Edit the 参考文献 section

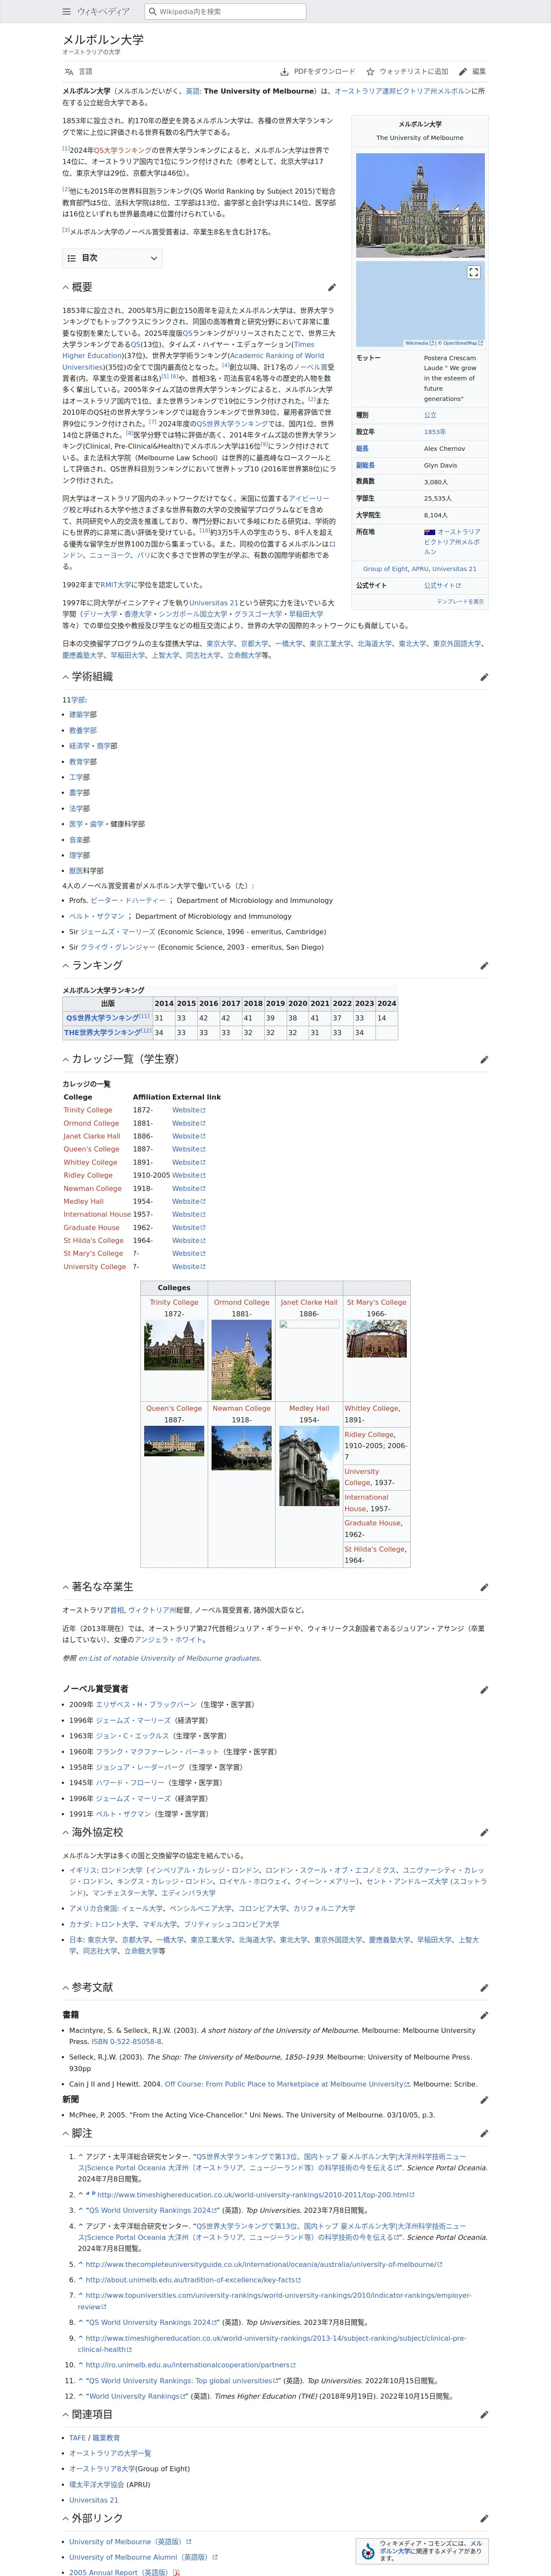484,1988
